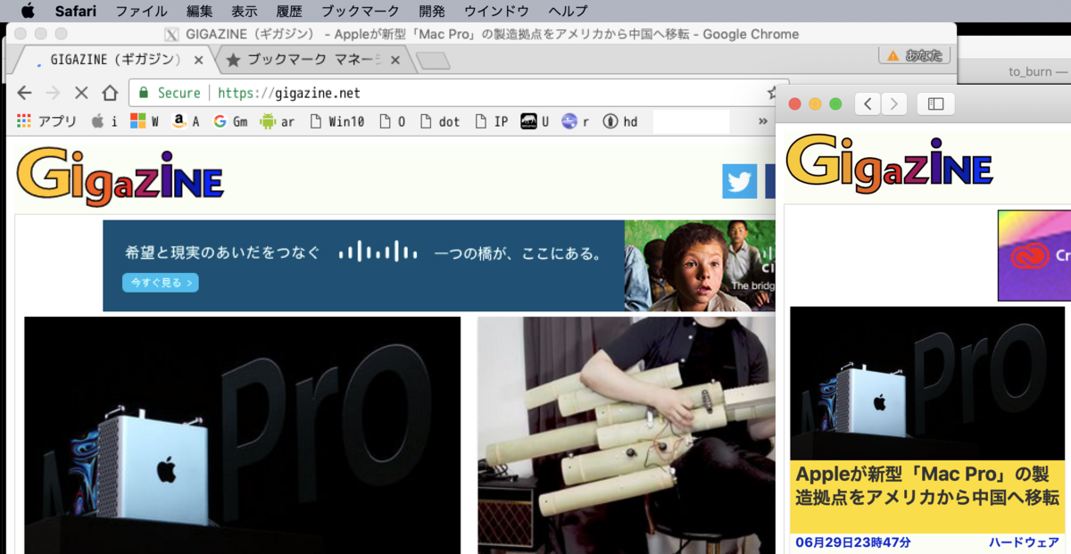Open the 表示 menu

coord(244,11)
